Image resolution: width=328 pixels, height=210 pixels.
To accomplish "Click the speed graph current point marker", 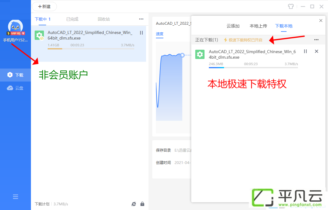I will coord(182,55).
